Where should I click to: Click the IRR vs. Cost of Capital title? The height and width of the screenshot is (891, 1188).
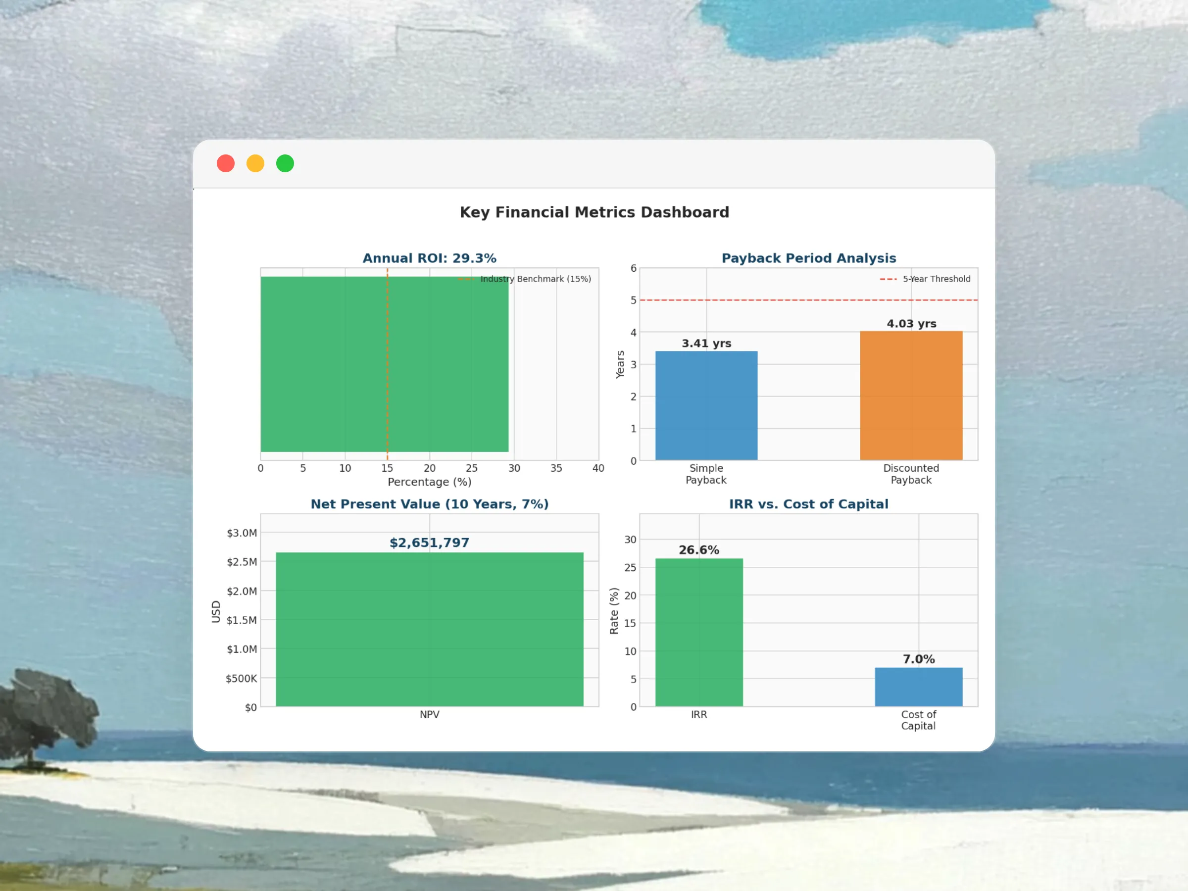point(808,504)
